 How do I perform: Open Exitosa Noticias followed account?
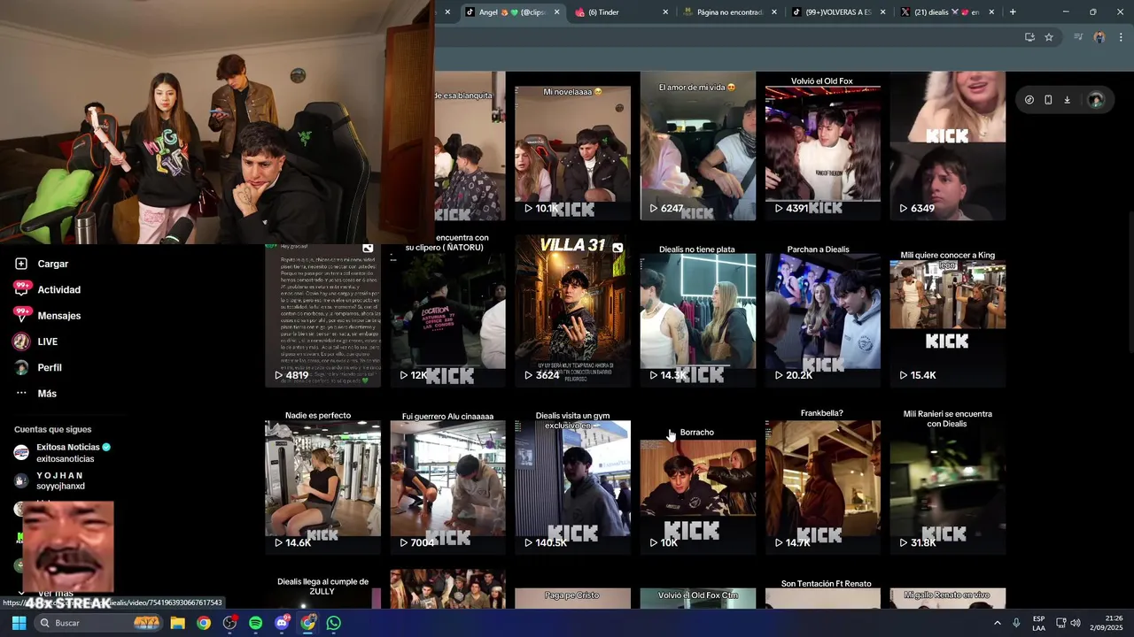pos(62,453)
